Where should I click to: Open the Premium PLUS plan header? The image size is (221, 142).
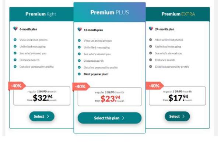click(x=109, y=12)
